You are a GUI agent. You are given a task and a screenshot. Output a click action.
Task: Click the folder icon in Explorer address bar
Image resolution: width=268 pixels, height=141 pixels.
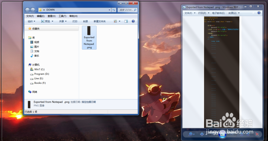click(40, 10)
